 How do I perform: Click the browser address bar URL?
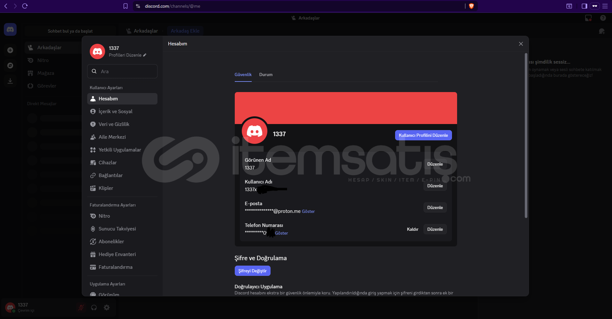[172, 6]
